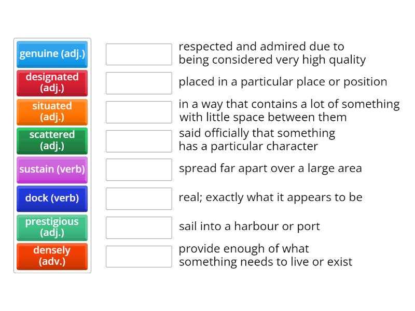Select the definition 'placed in a particular place or position'
The width and height of the screenshot is (415, 311).
click(x=283, y=82)
